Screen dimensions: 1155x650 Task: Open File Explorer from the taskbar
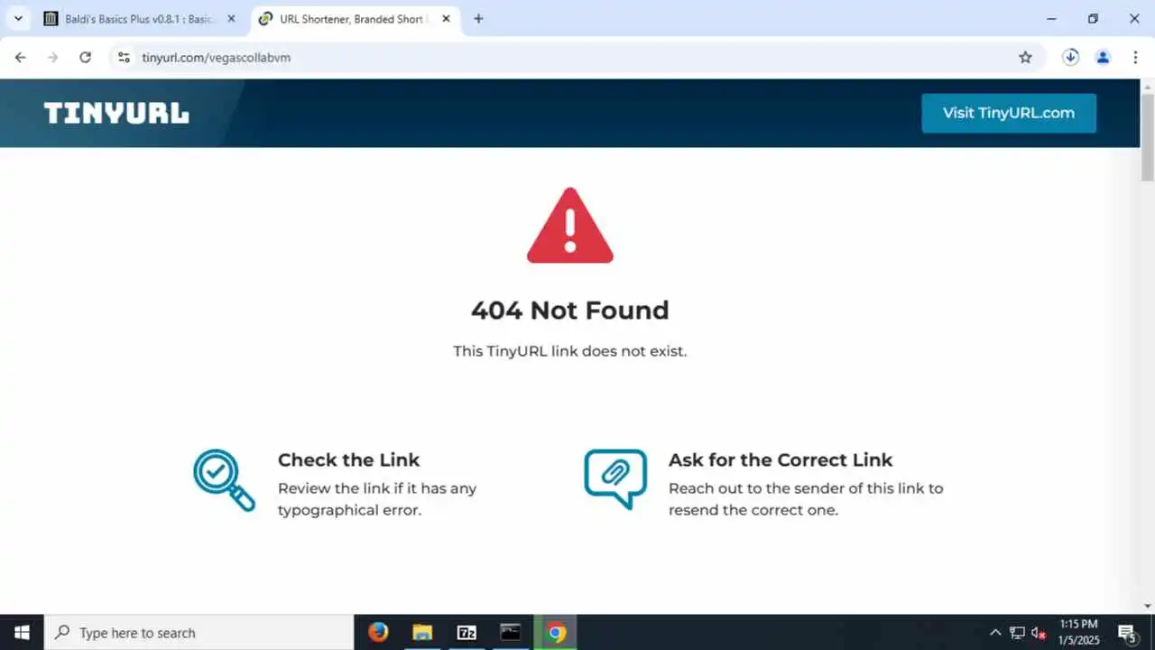422,632
